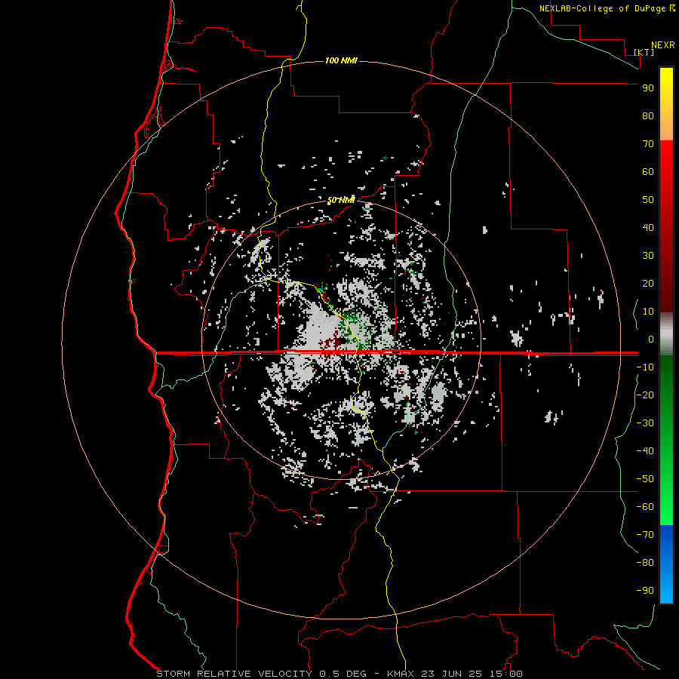Click the "50 NMI" range ring label
Screen dimensions: 679x679
pos(341,200)
